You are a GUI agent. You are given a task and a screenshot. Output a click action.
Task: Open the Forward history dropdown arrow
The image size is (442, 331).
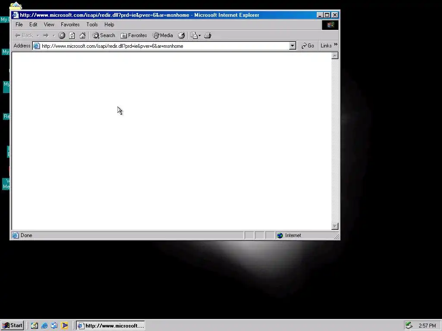54,36
